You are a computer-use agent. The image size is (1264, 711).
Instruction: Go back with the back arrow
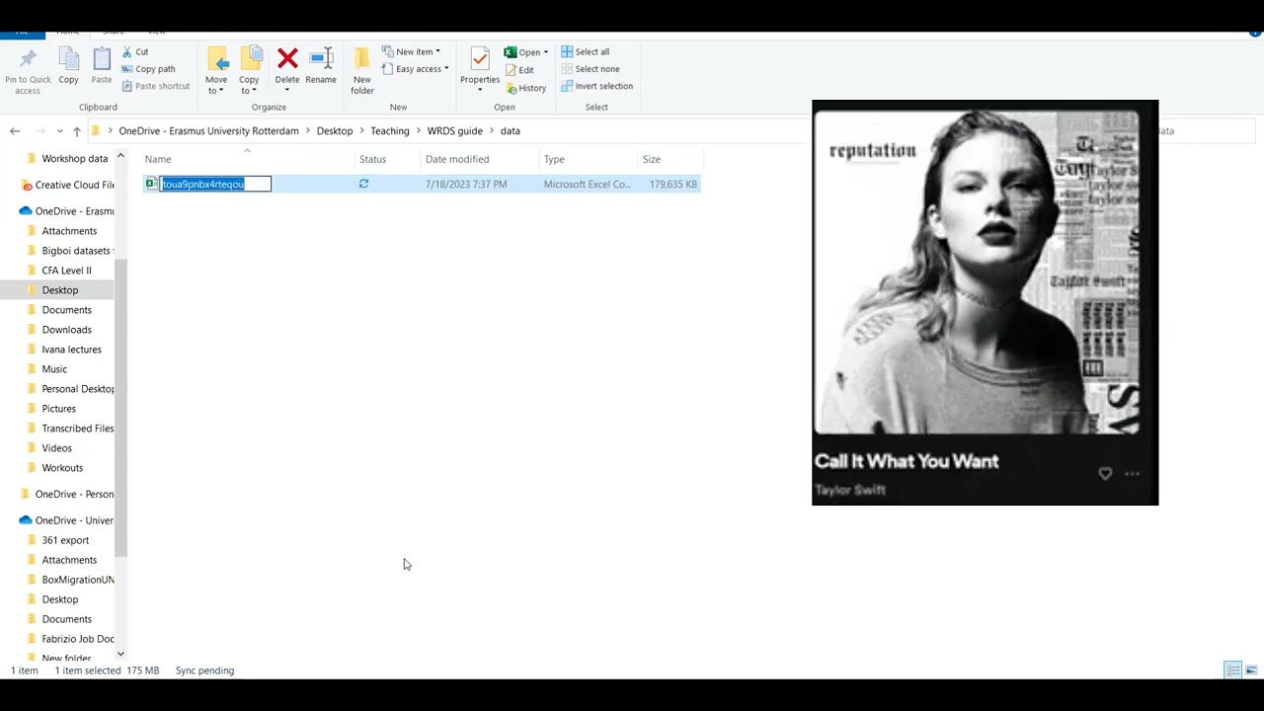click(15, 130)
